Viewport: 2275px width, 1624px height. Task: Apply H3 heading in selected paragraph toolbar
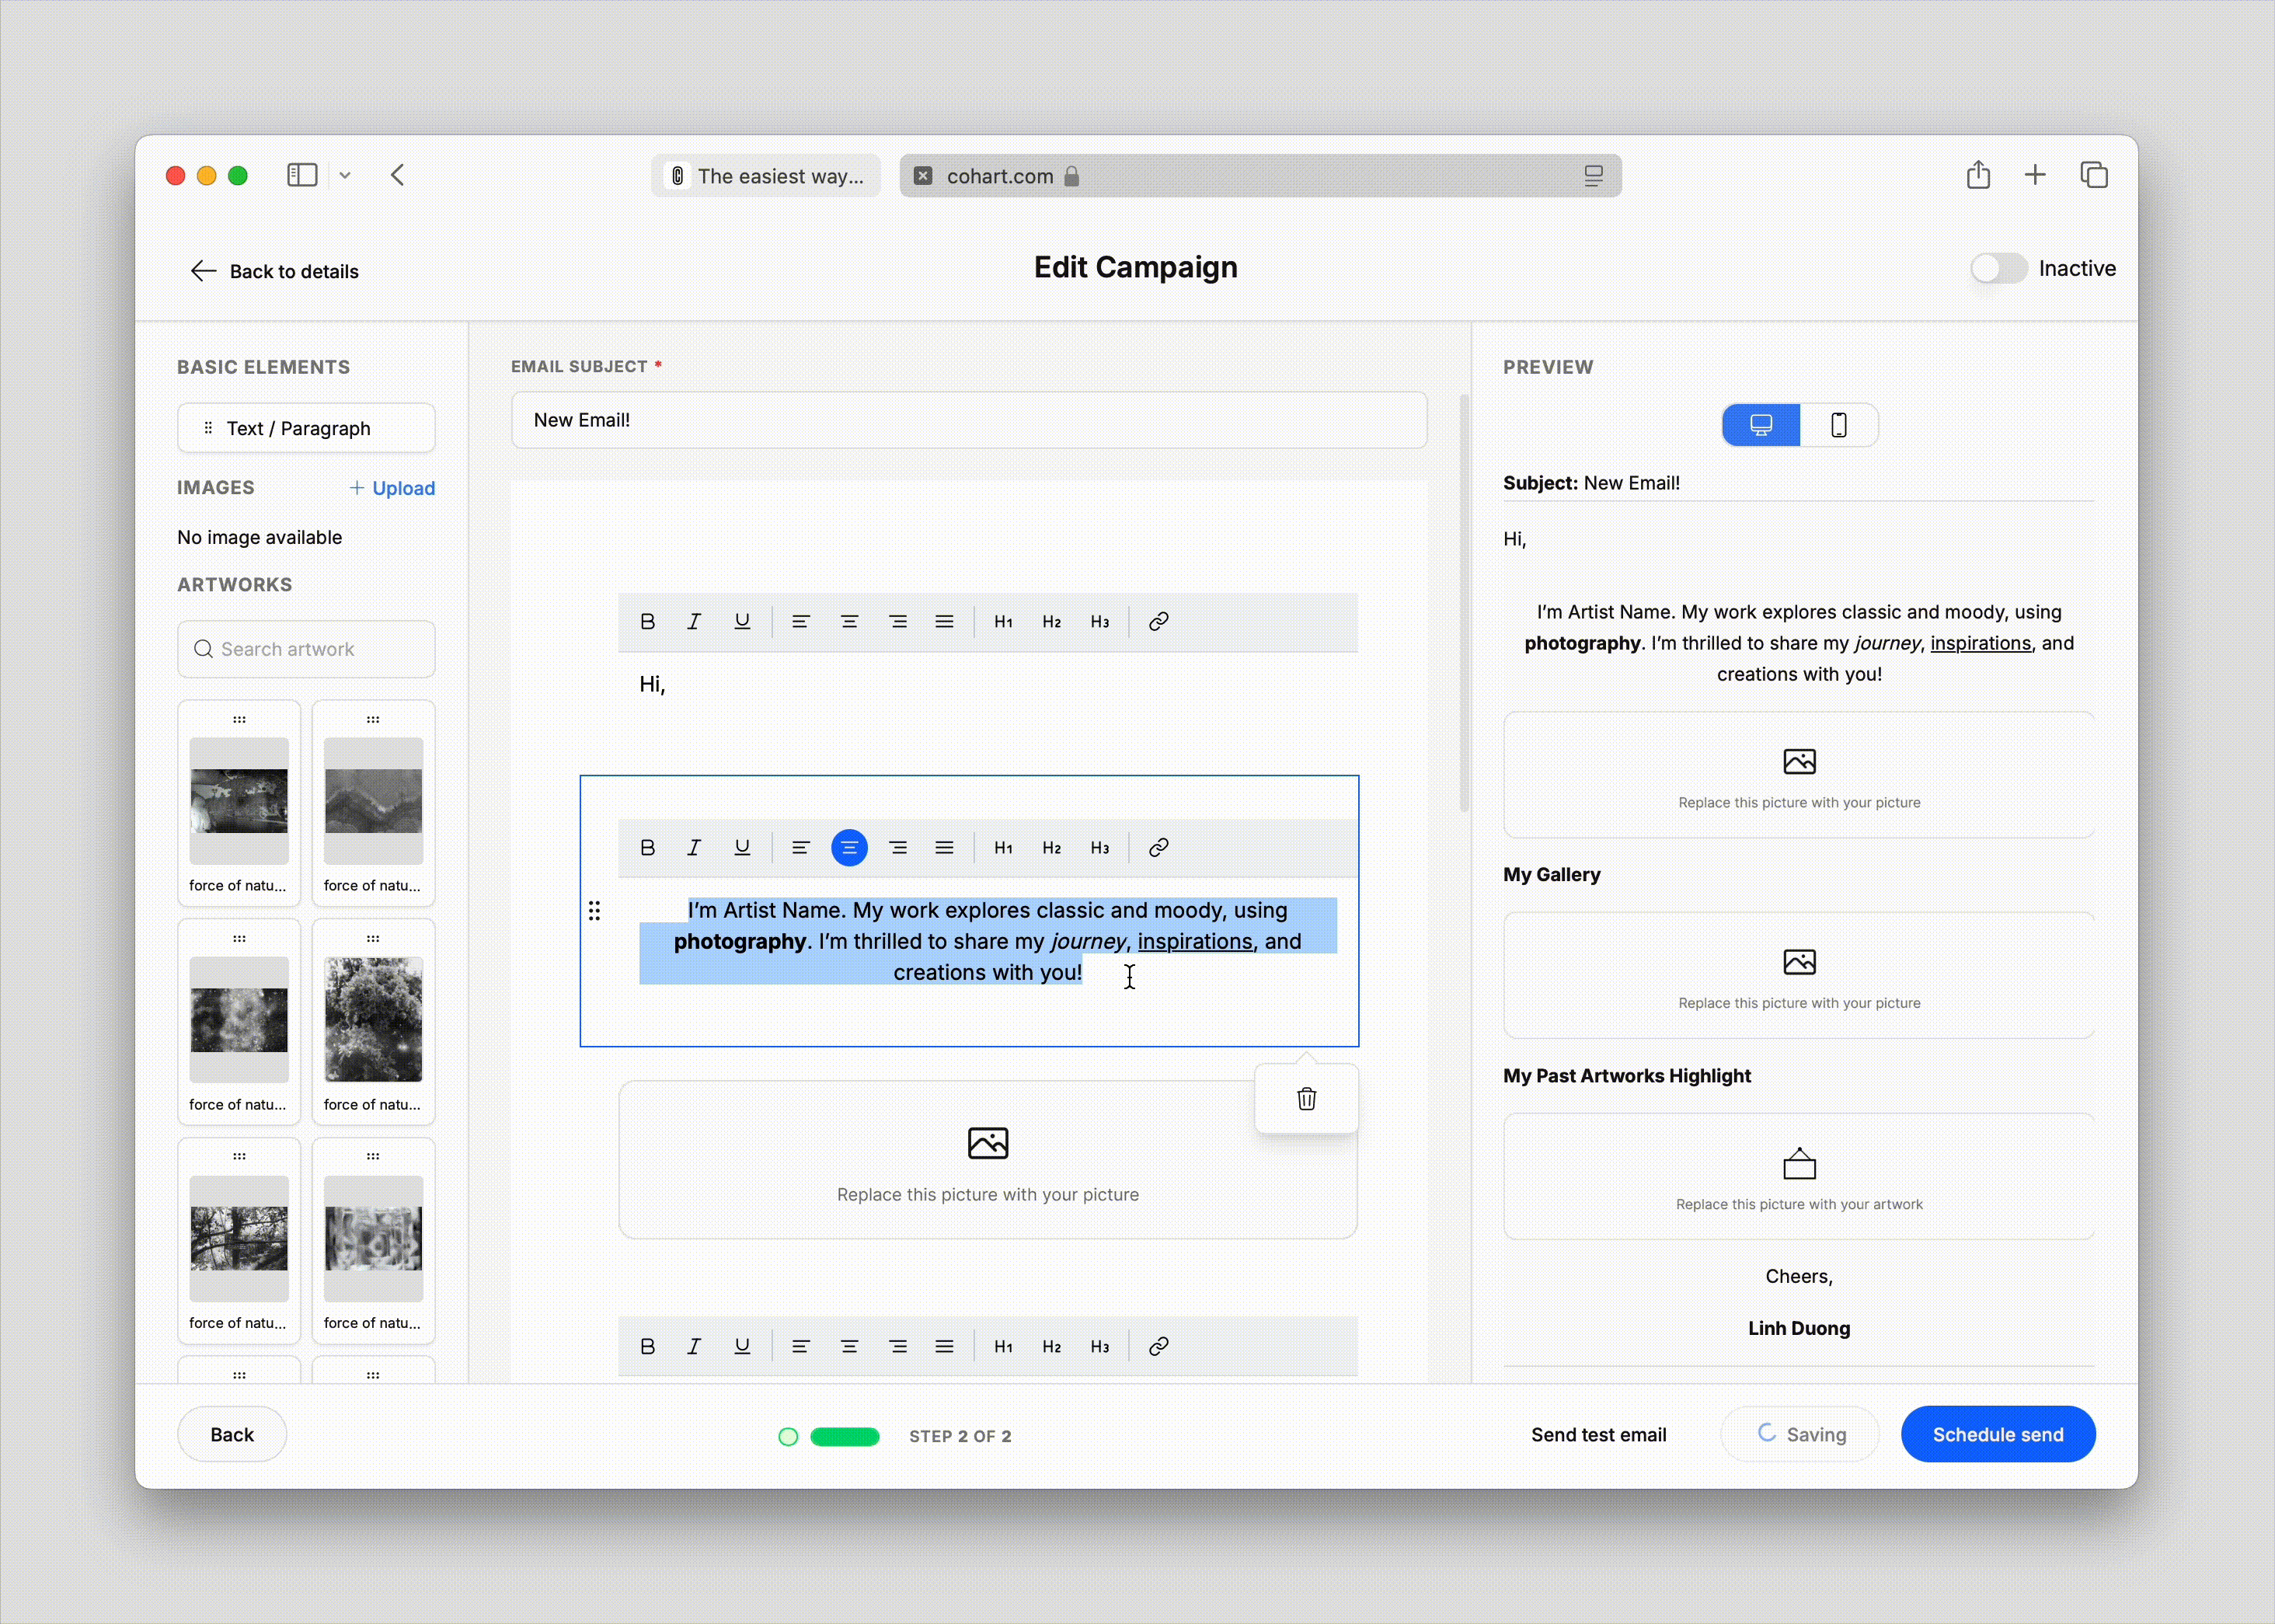coord(1100,848)
